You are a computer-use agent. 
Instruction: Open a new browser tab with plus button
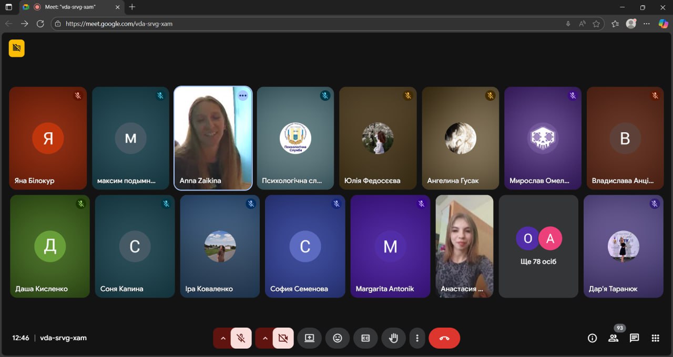click(x=132, y=7)
